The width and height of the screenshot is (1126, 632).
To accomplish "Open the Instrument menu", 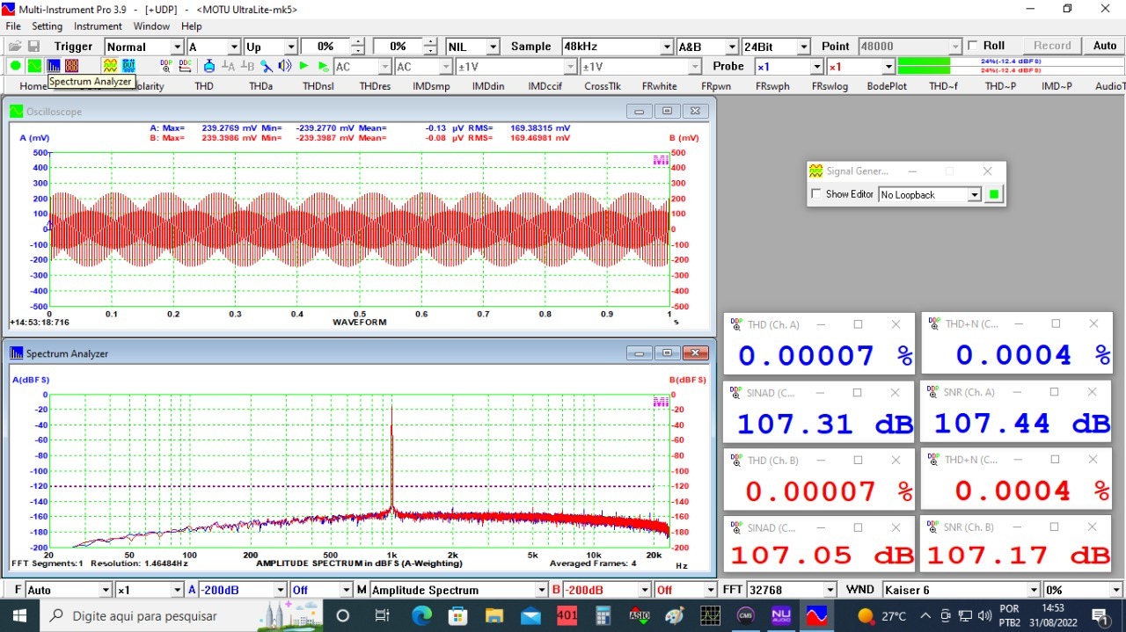I will point(98,26).
